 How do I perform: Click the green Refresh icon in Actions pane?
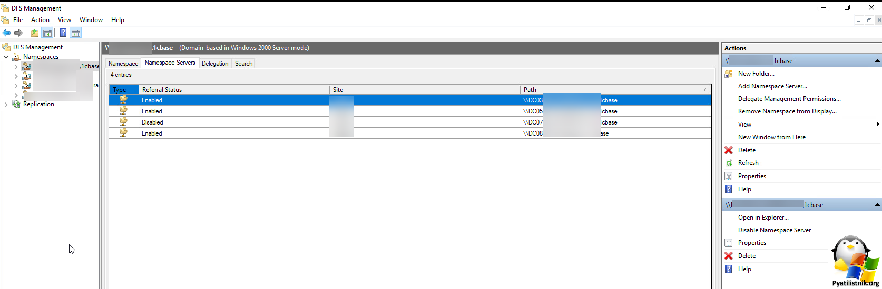pyautogui.click(x=729, y=163)
